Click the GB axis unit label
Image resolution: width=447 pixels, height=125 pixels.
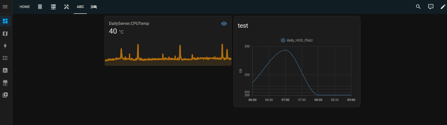241,71
